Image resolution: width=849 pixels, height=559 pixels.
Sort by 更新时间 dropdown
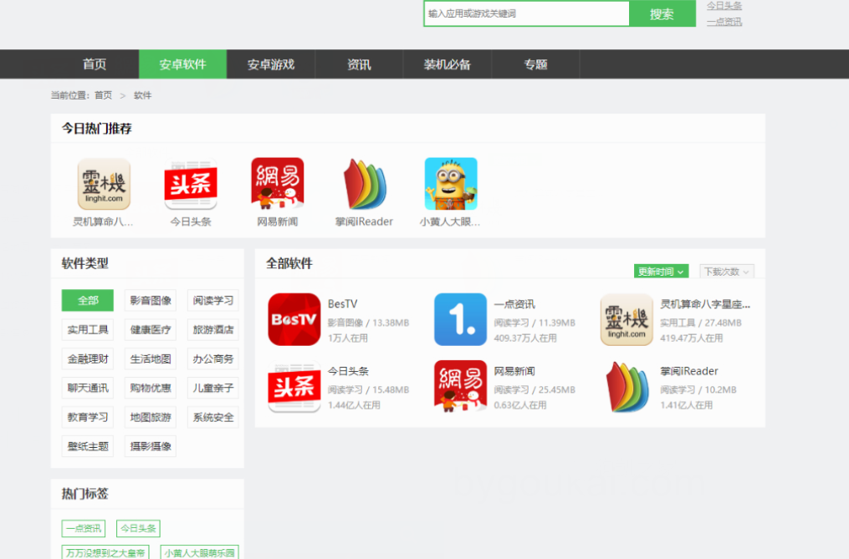[661, 271]
